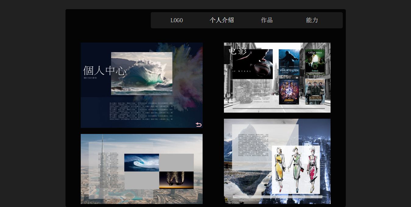
Task: Click the fireworks night image
Action: tap(176, 180)
